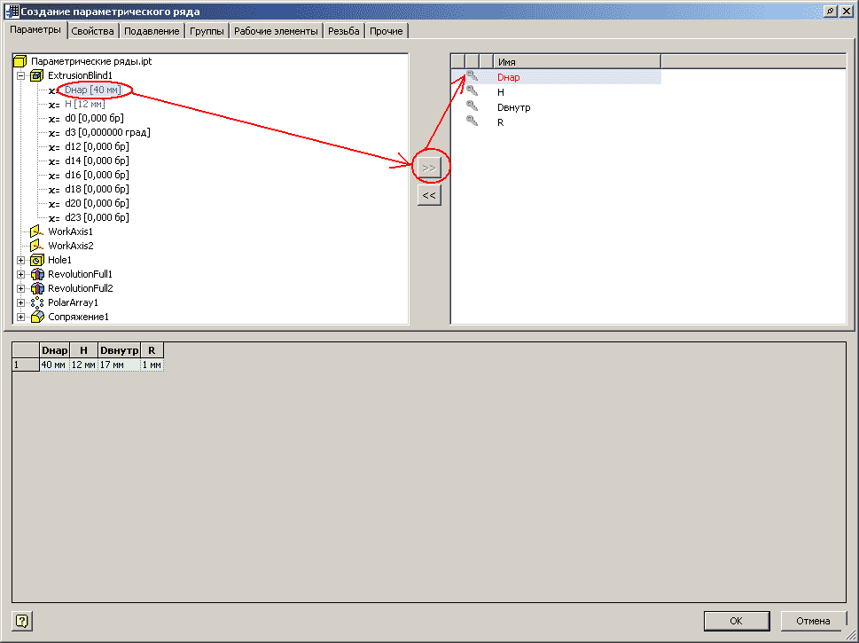
Task: Open the Подавление tab
Action: click(152, 31)
